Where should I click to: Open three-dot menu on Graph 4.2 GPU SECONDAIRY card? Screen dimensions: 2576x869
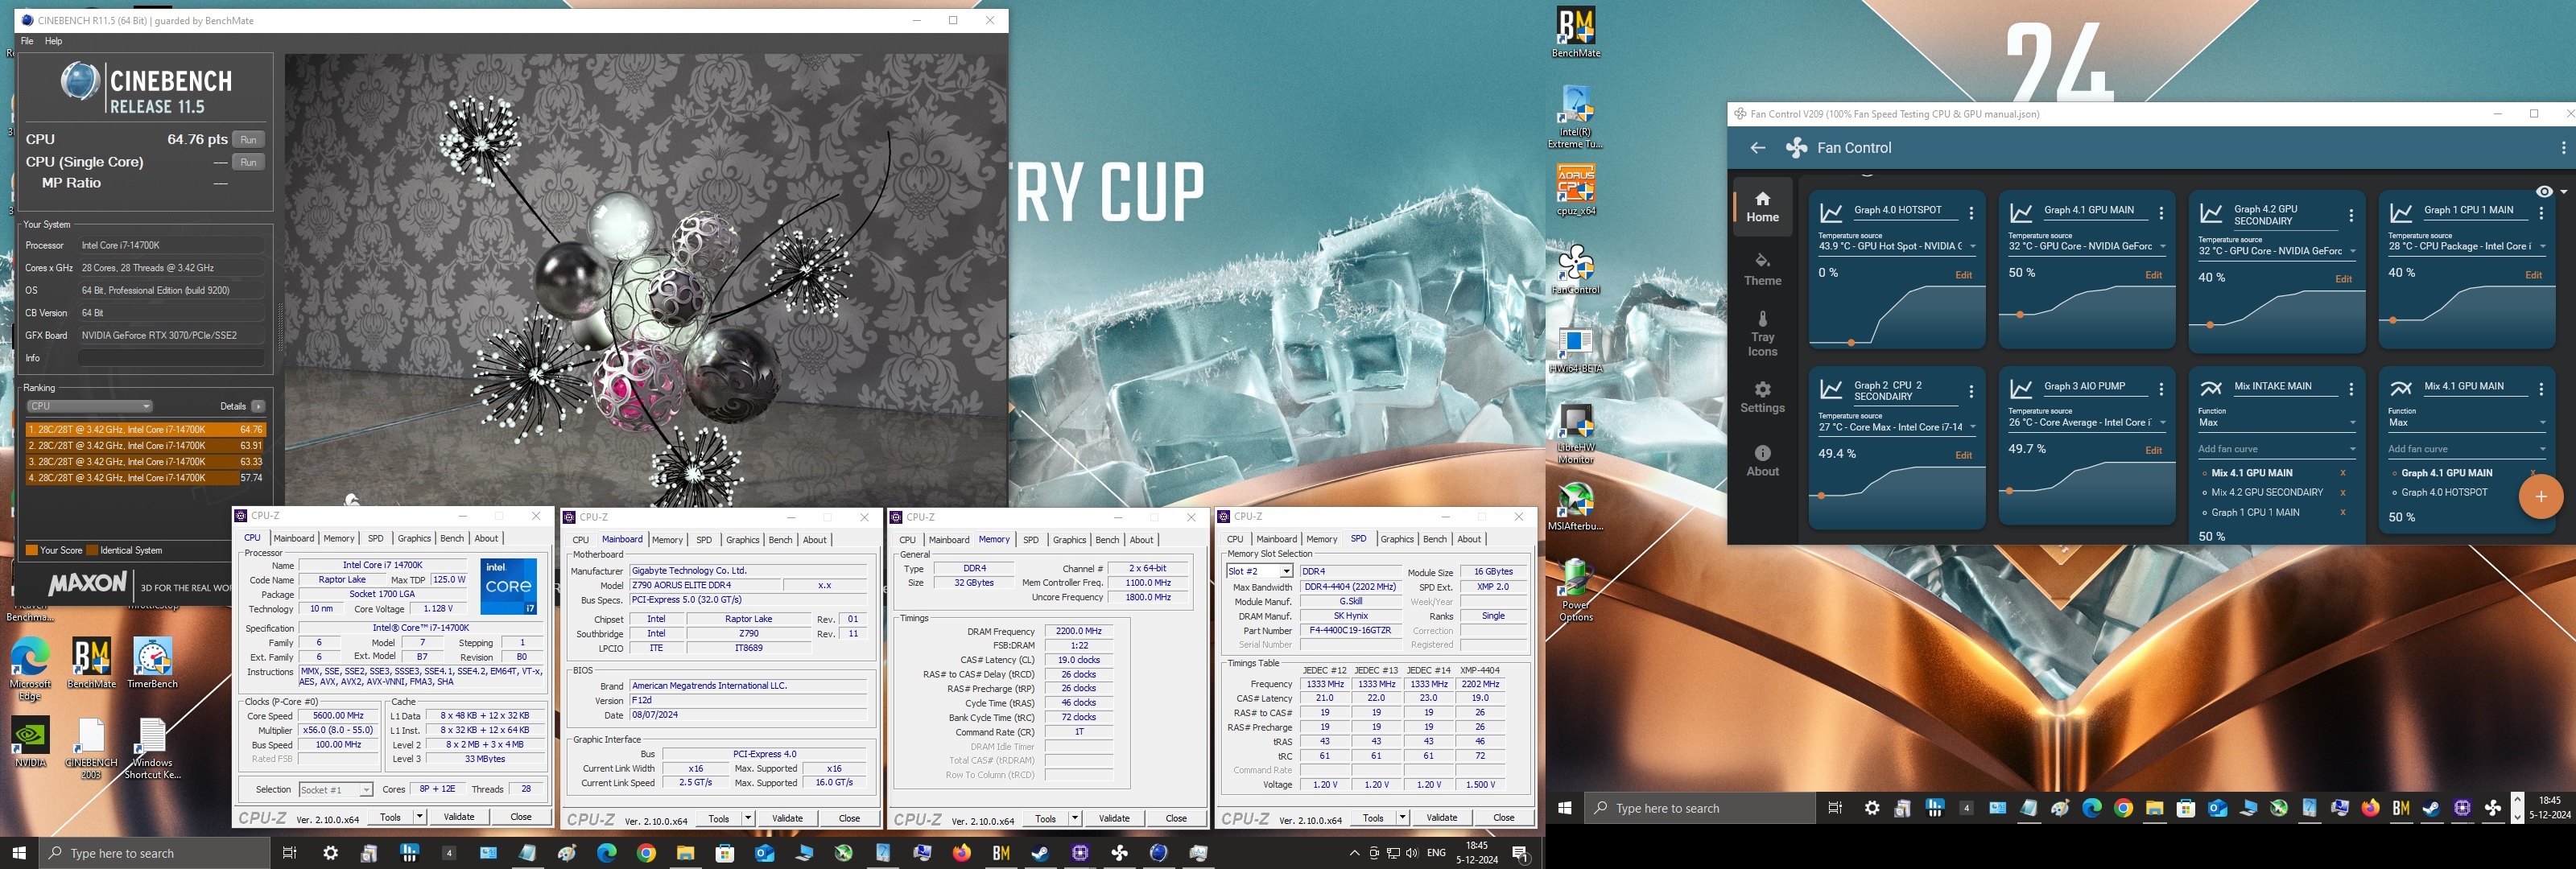[2351, 215]
